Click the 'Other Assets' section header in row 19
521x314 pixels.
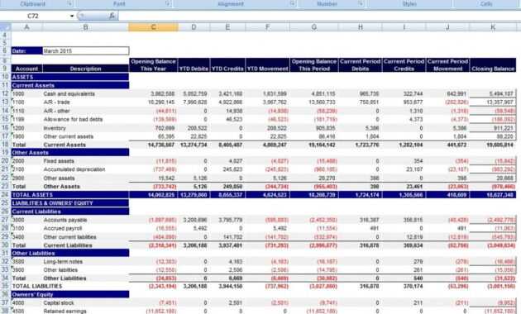[x=69, y=153]
